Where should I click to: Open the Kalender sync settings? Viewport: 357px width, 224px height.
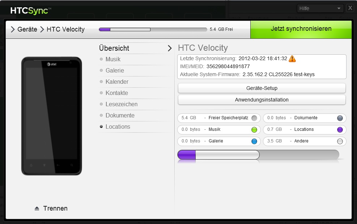point(117,82)
